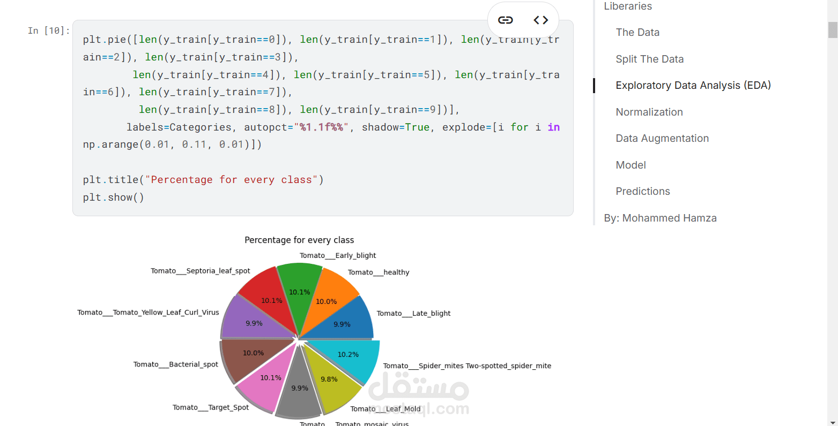Click the page vertical scrollbar thumb
Screen dimensions: 838x426
coord(833,30)
